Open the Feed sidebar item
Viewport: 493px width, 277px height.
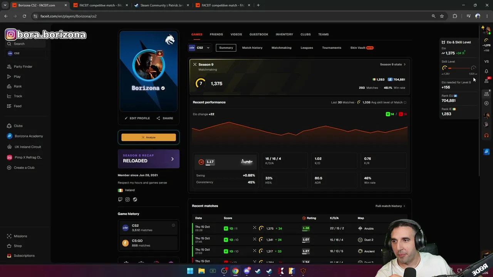14,106
